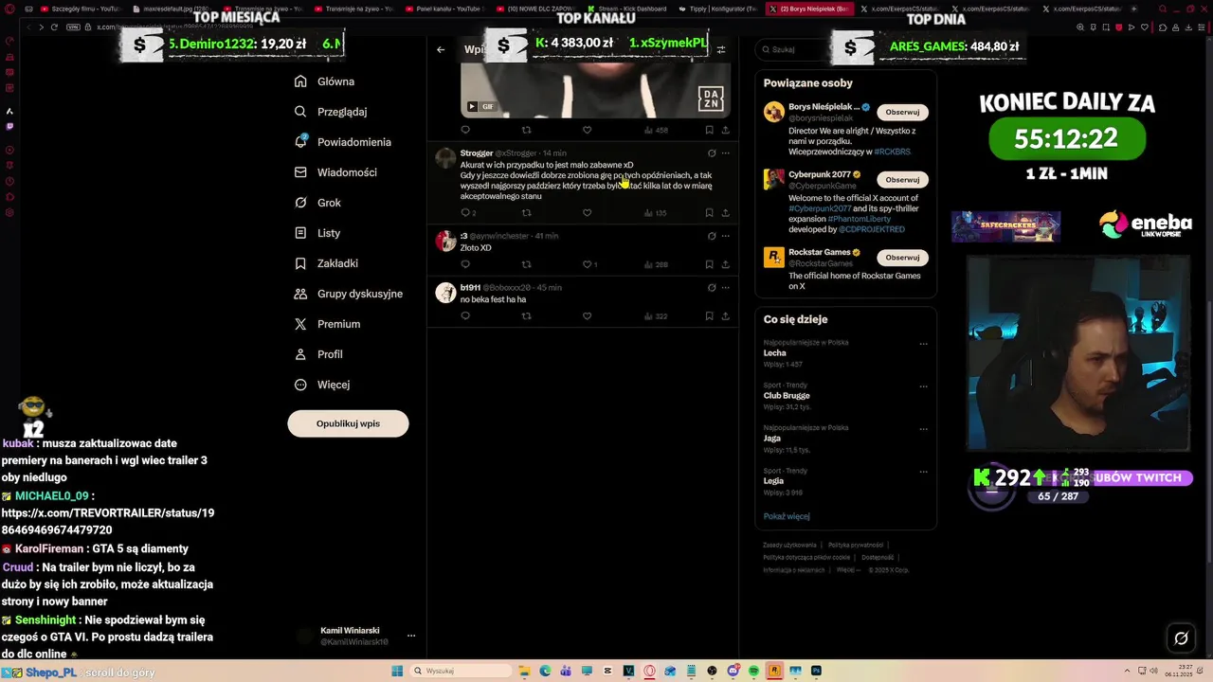View stats of Strogger's post (135)
Screen dimensions: 1213x682
(656, 213)
